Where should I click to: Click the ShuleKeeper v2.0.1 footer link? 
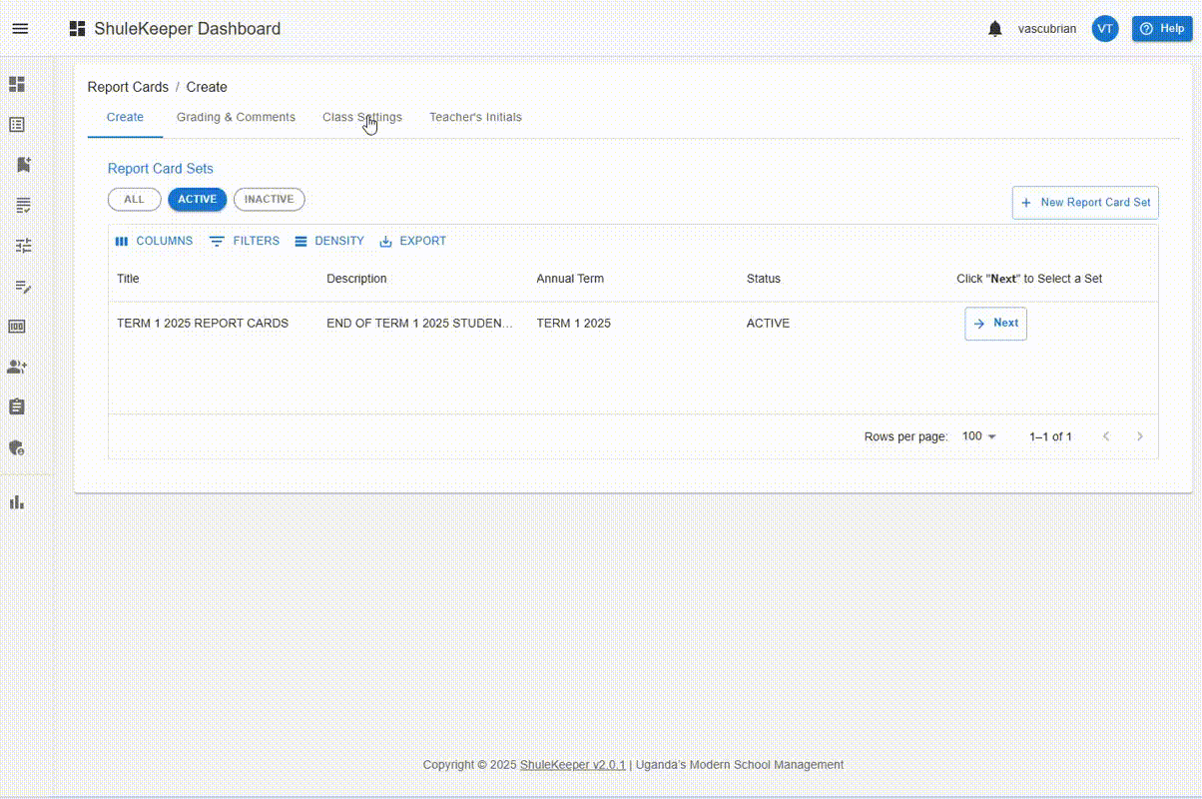click(572, 765)
